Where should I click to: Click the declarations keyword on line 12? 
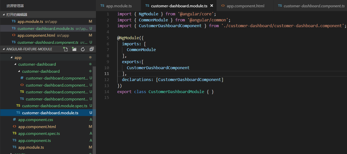[136, 80]
